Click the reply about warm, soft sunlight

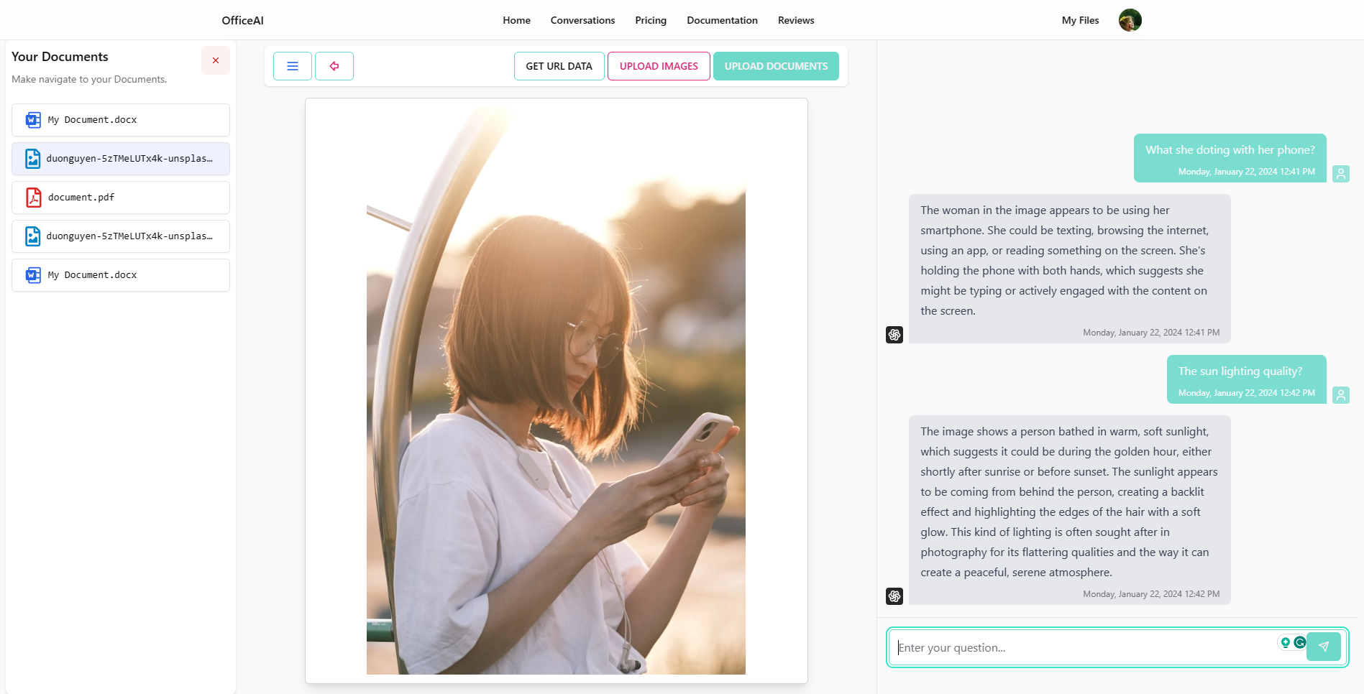(1070, 510)
